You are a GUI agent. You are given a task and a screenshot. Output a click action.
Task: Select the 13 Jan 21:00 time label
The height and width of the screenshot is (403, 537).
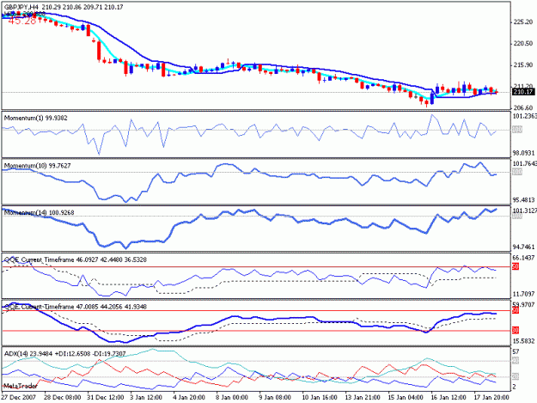363,398
